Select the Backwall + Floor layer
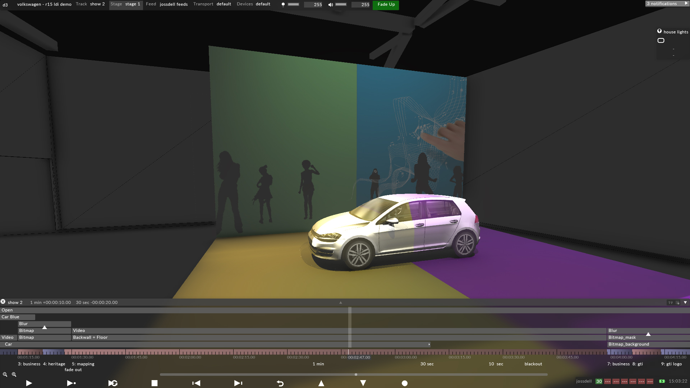Image resolution: width=690 pixels, height=388 pixels. tap(339, 337)
